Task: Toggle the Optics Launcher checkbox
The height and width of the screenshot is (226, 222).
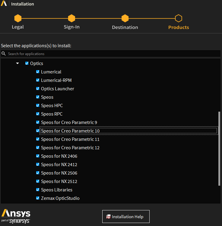Action: [38, 88]
